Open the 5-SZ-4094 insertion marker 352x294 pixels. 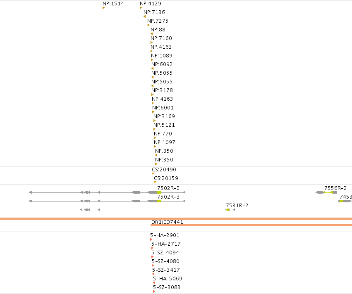pyautogui.click(x=153, y=257)
